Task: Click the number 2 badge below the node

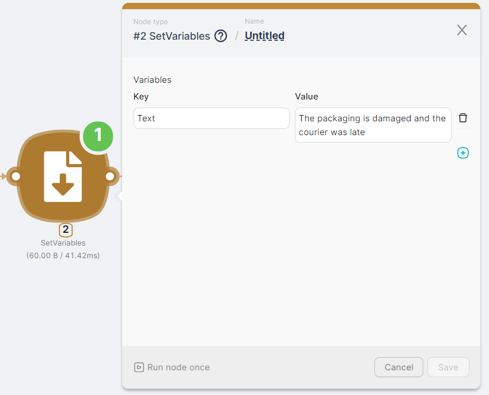Action: click(x=66, y=230)
